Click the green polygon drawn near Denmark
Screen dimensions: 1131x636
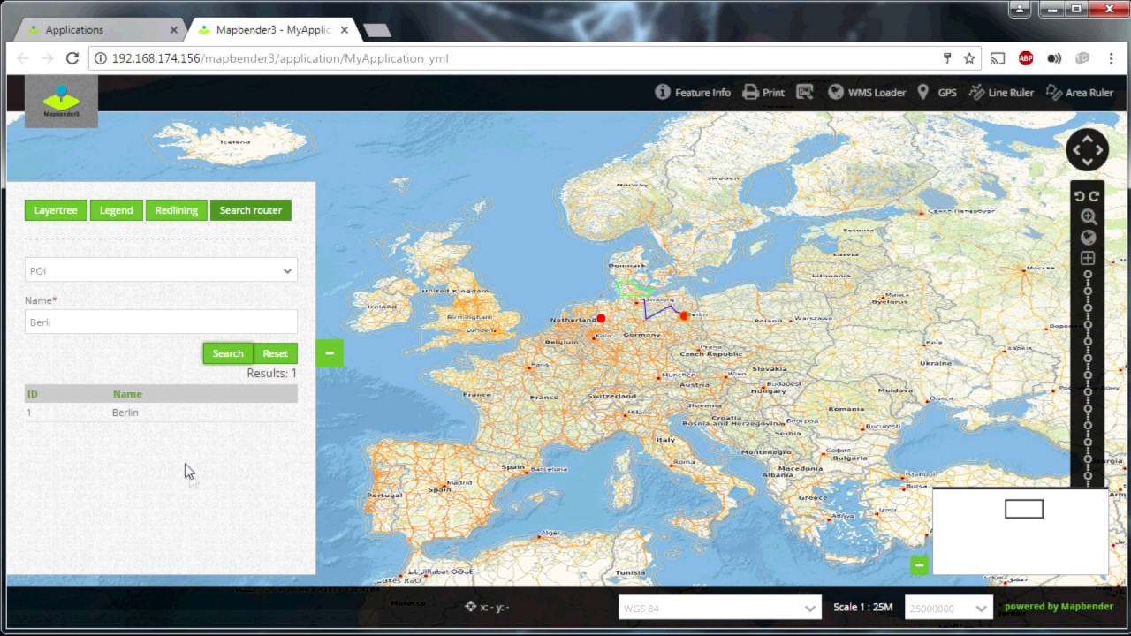(x=633, y=288)
